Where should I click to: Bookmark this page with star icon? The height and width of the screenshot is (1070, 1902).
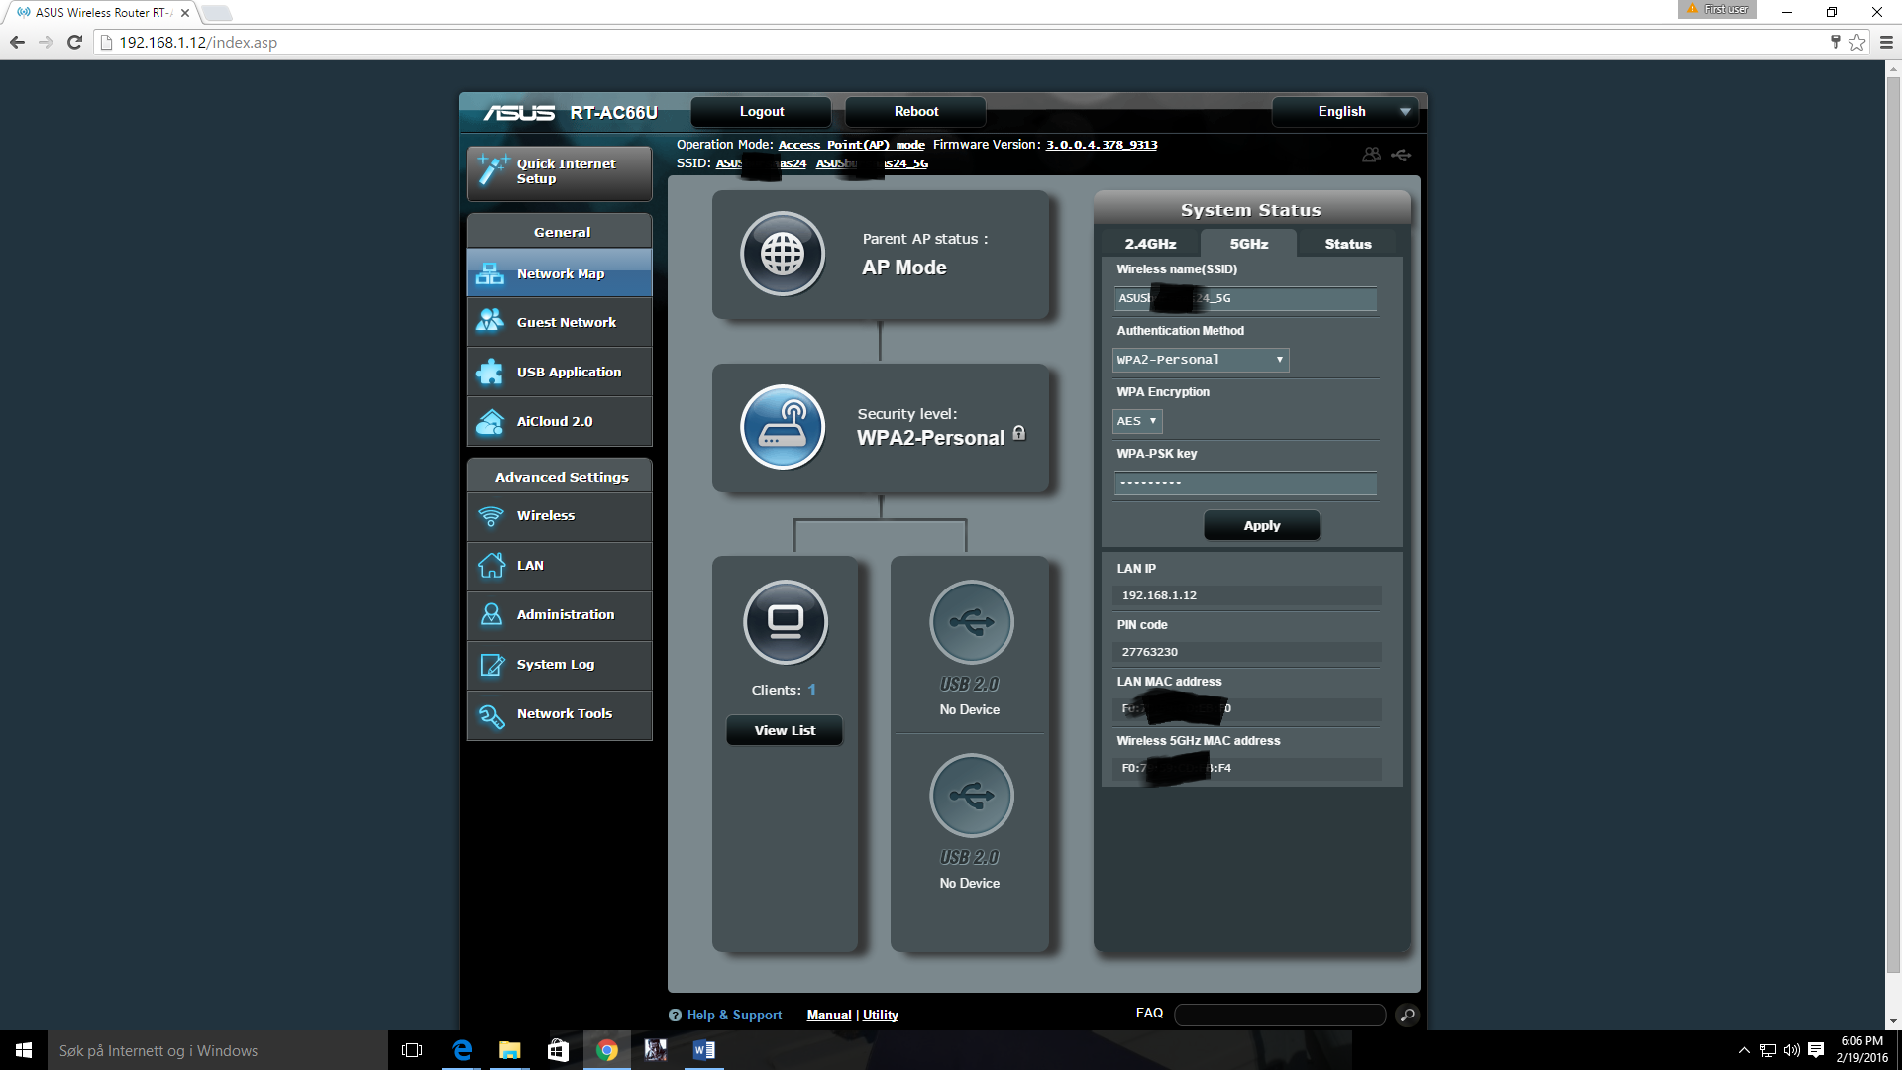point(1856,42)
